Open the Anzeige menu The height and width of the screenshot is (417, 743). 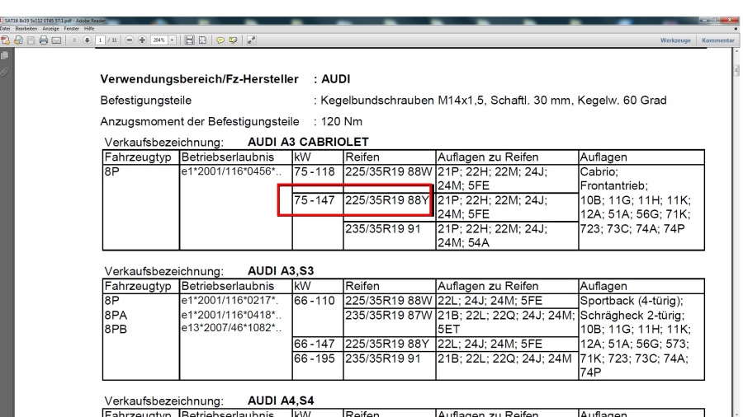[x=50, y=29]
